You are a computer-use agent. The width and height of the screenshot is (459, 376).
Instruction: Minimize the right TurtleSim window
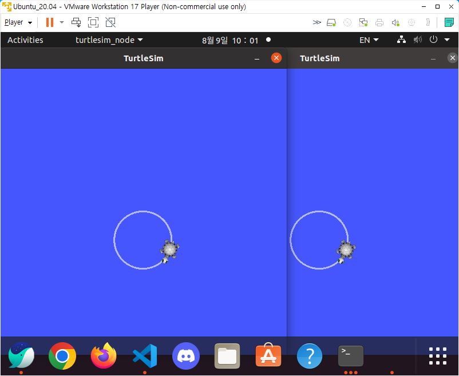click(x=433, y=58)
